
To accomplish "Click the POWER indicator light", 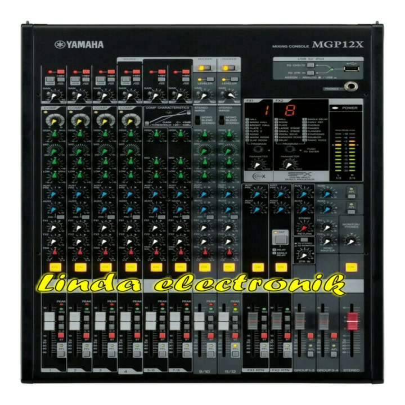I will (335, 108).
